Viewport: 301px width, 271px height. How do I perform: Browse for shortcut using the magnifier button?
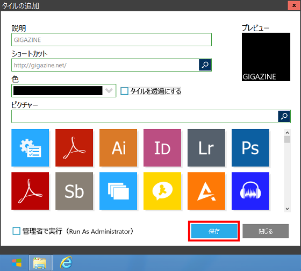click(205, 65)
